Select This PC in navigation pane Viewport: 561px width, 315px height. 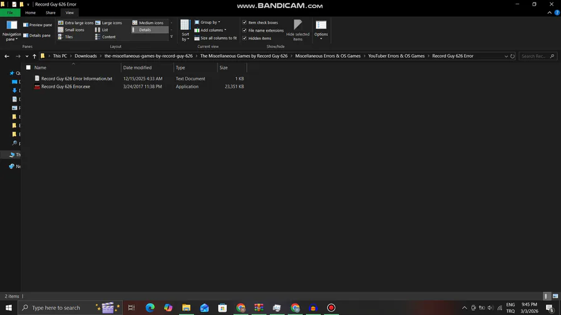15,154
